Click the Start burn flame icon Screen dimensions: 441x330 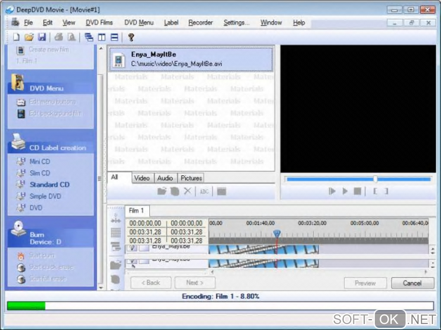tap(21, 256)
